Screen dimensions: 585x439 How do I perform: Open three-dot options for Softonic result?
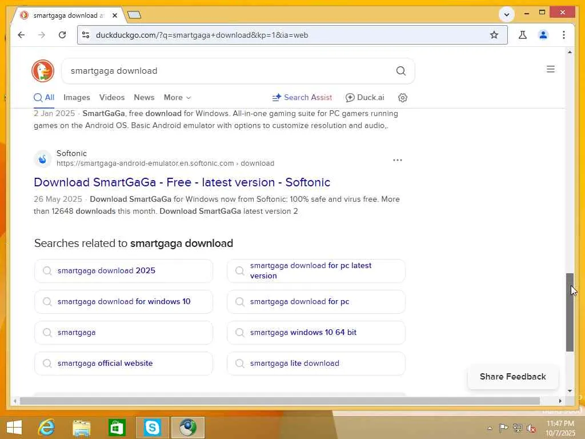point(398,160)
